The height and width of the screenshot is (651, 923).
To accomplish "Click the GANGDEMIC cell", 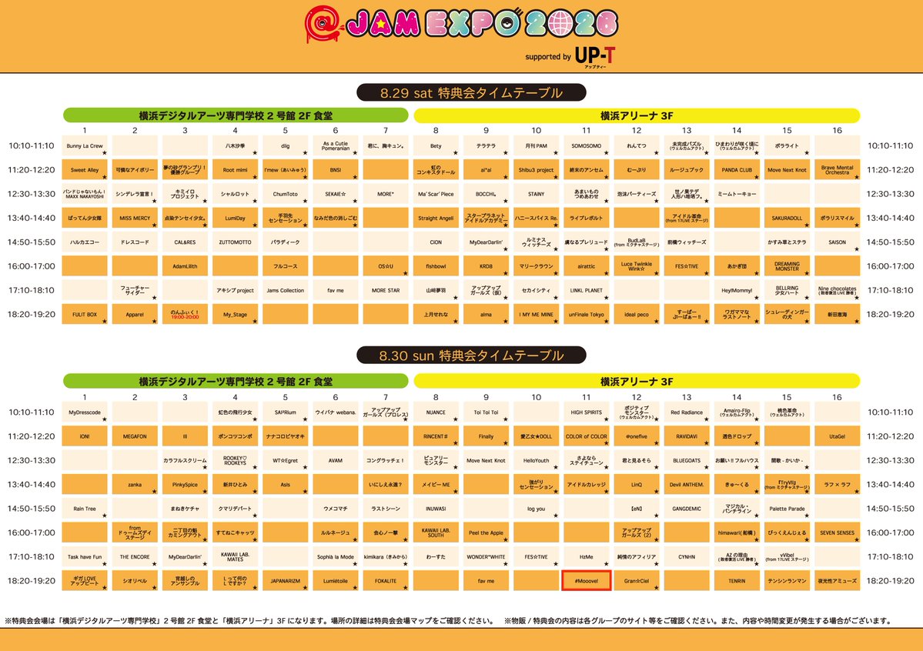I will pos(687,509).
